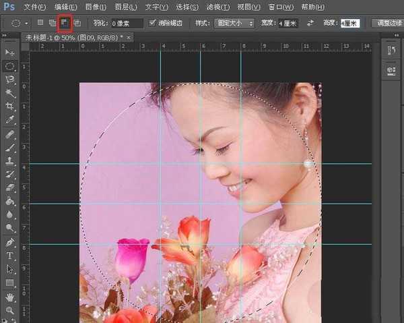
Task: Select the Clone Stamp tool
Action: [10, 161]
